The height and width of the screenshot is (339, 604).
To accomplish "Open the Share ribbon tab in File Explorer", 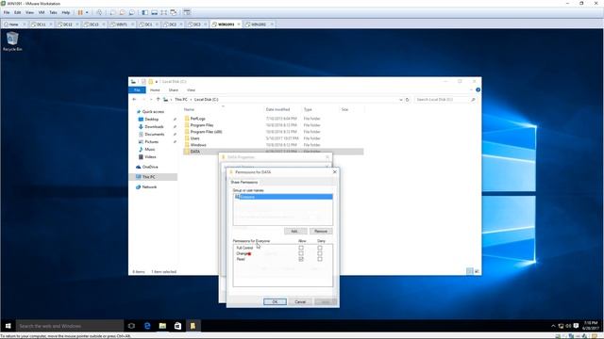I will [174, 90].
